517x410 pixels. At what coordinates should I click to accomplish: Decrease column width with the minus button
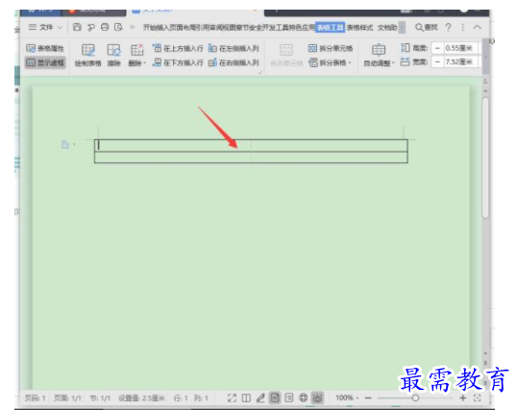[x=437, y=62]
